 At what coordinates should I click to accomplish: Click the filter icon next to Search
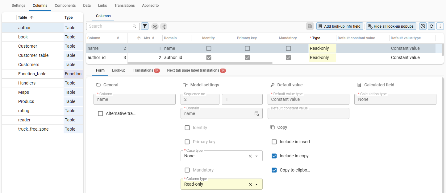144,26
